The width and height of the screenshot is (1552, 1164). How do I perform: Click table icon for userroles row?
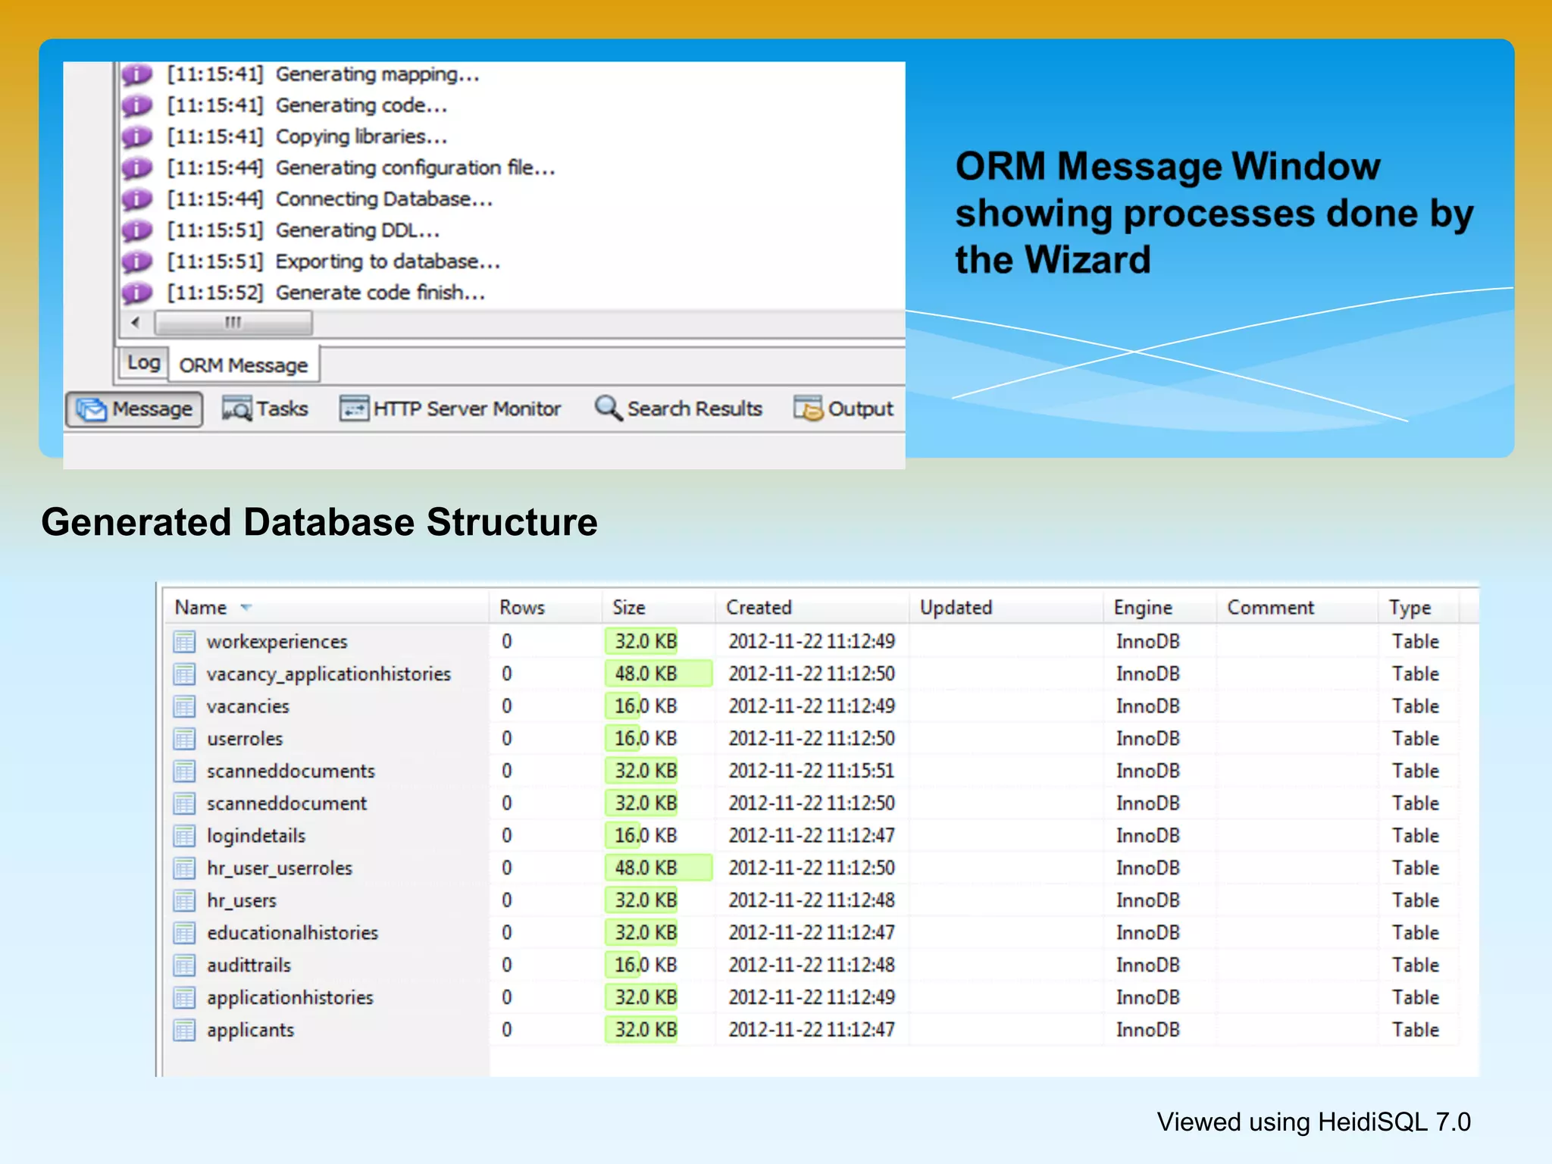184,739
